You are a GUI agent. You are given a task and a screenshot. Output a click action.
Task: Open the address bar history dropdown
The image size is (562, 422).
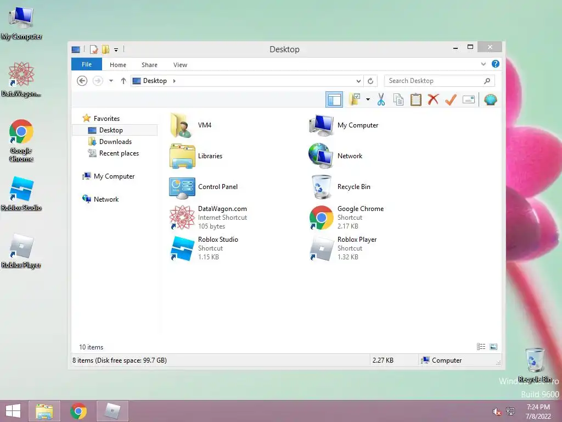pyautogui.click(x=358, y=81)
